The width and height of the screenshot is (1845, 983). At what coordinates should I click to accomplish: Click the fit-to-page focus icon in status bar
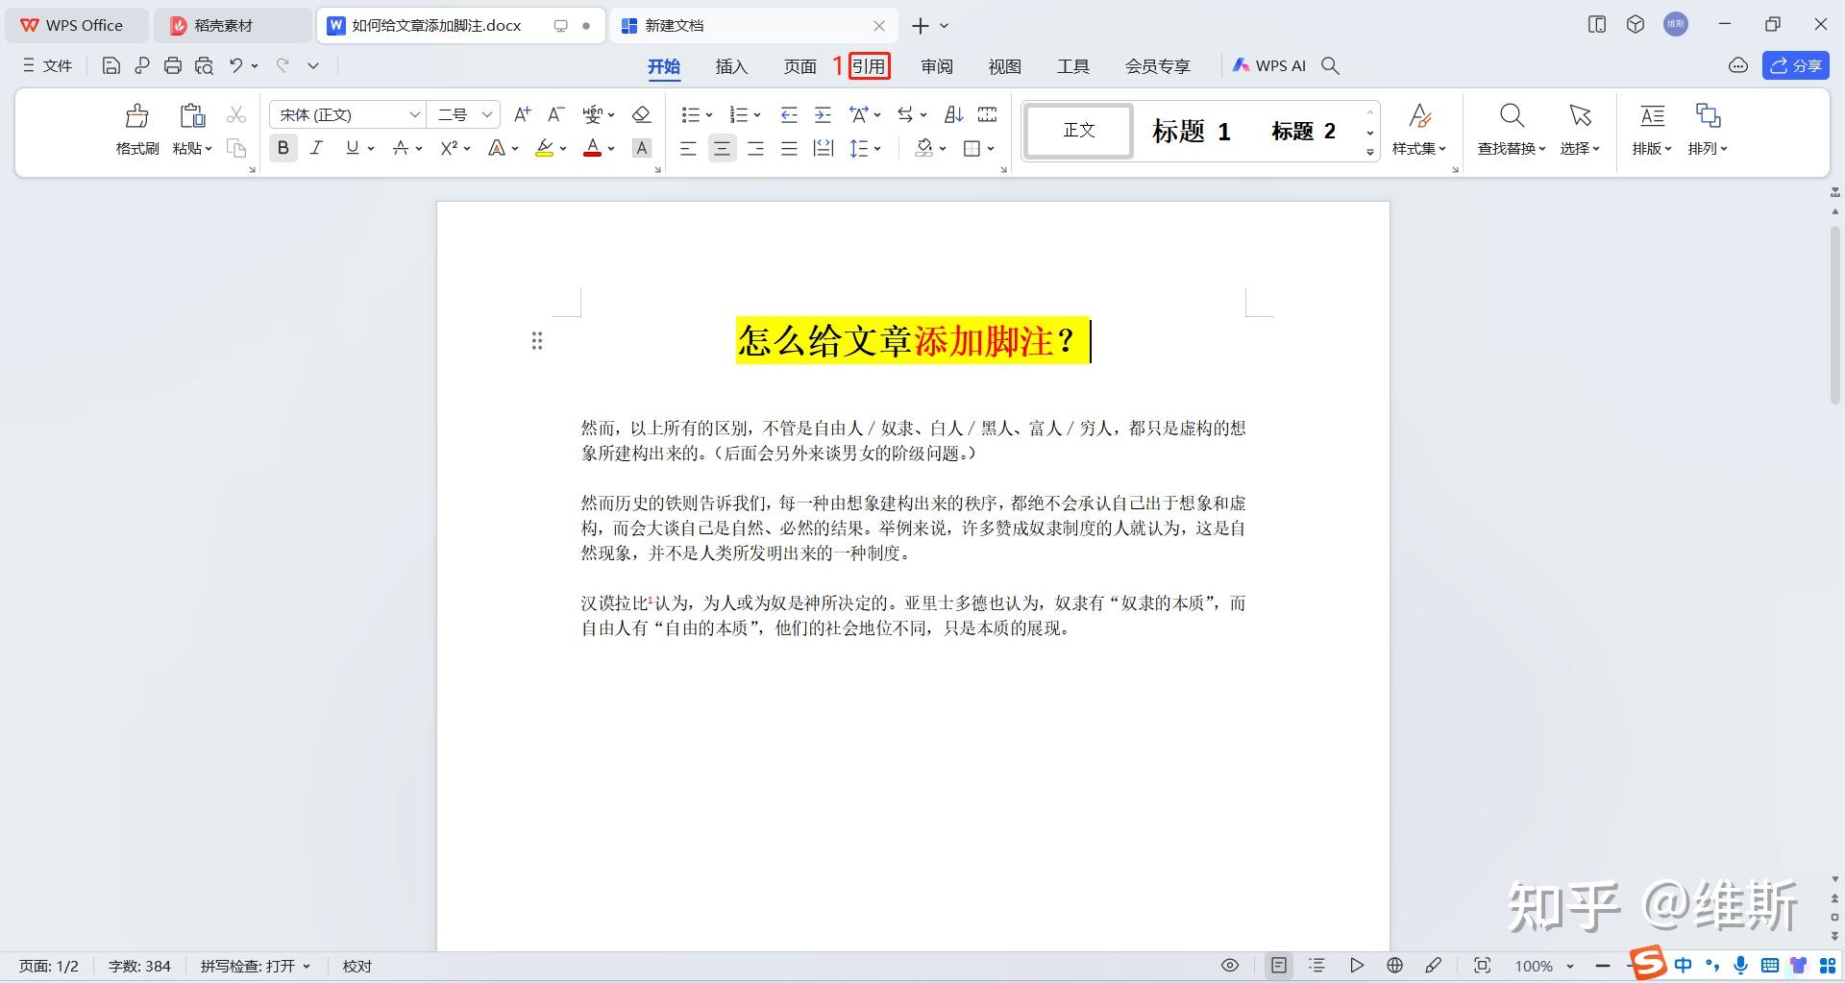pyautogui.click(x=1482, y=966)
